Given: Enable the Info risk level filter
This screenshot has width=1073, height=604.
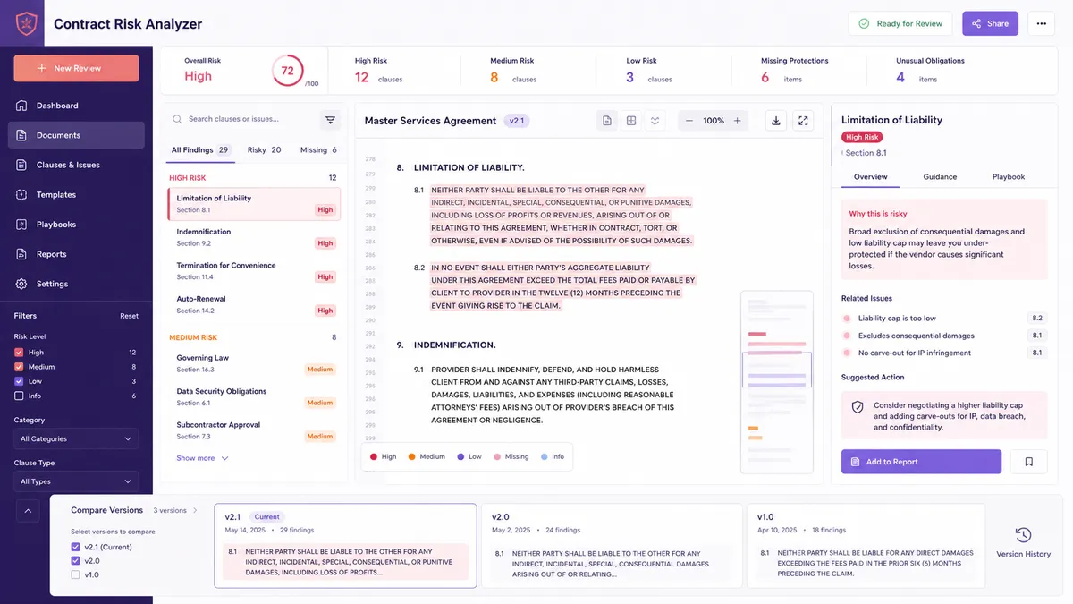Looking at the screenshot, I should click(x=19, y=396).
